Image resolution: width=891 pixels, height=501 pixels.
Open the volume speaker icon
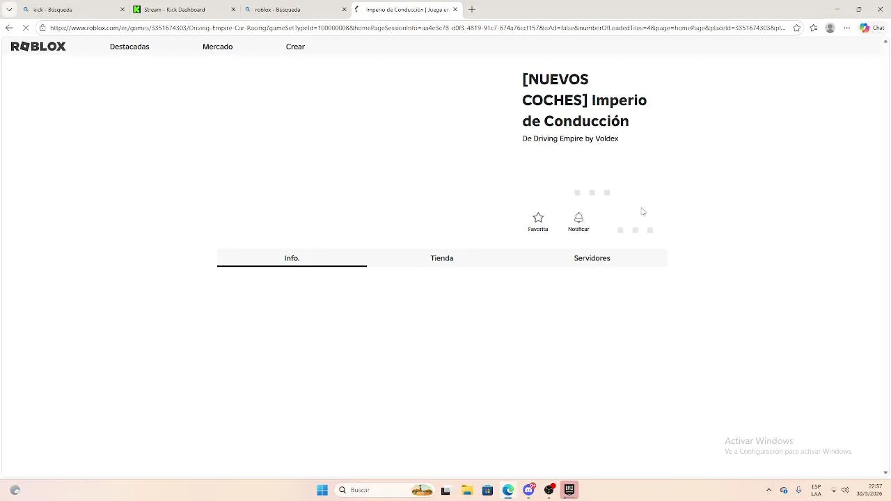[x=845, y=490]
